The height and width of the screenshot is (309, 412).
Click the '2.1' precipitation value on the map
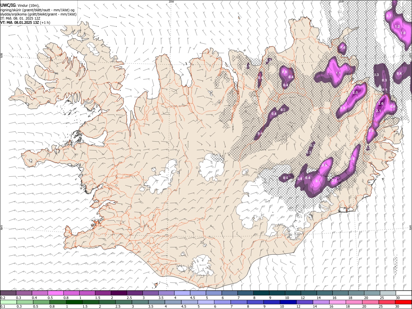[x=379, y=111]
